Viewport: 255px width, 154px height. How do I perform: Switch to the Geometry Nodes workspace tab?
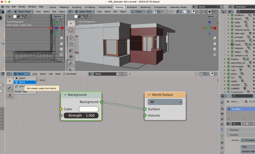178,7
